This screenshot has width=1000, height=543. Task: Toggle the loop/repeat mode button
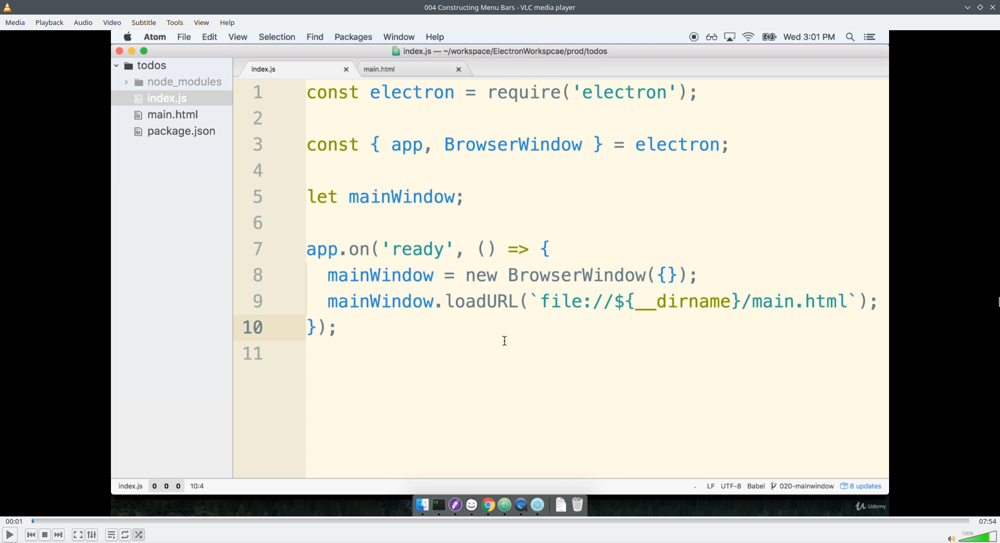click(x=125, y=535)
